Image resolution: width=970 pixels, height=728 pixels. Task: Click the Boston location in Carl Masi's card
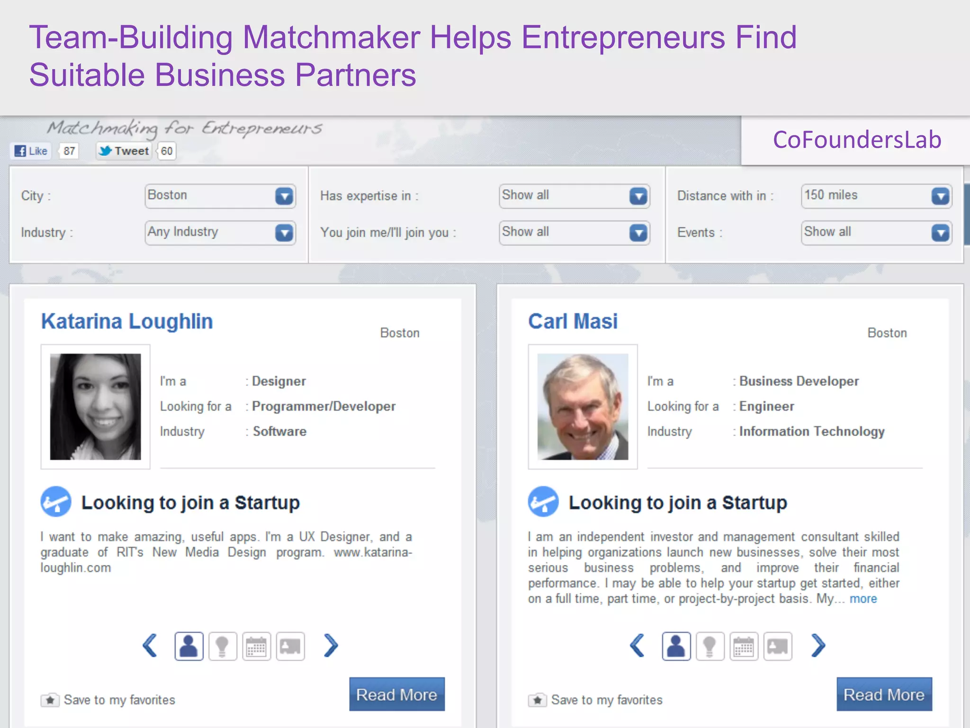click(x=887, y=333)
